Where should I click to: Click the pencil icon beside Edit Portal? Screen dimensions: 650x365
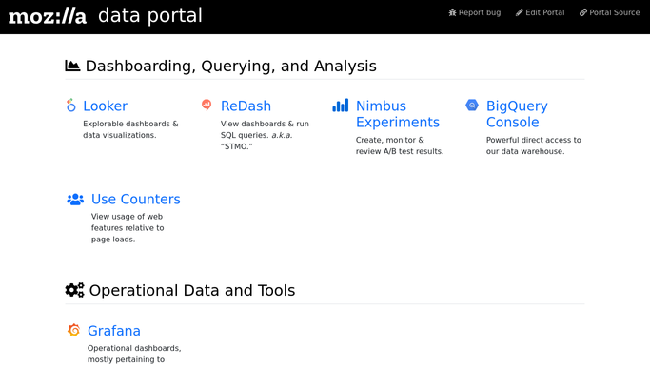coord(520,12)
